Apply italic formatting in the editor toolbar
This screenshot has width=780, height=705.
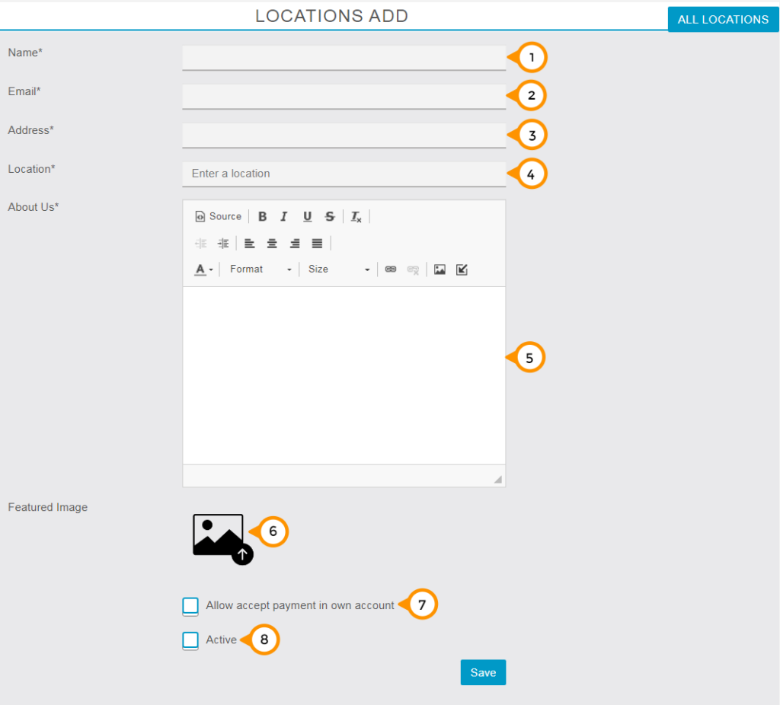[x=284, y=216]
